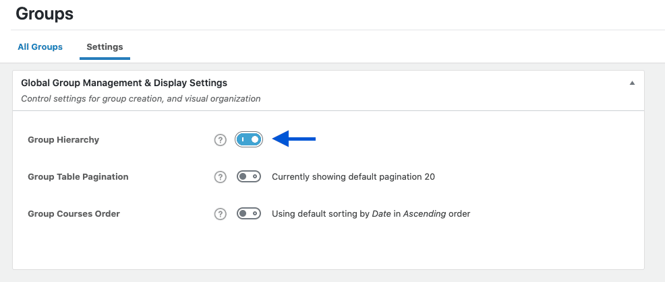Open the help icon for Group Courses Order

(x=220, y=214)
